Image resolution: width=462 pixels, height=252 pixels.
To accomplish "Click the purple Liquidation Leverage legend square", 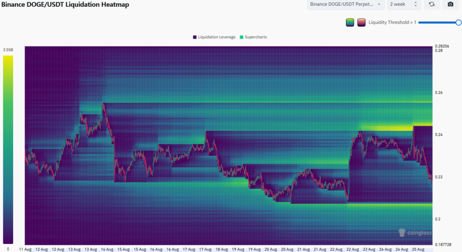I will (195, 37).
